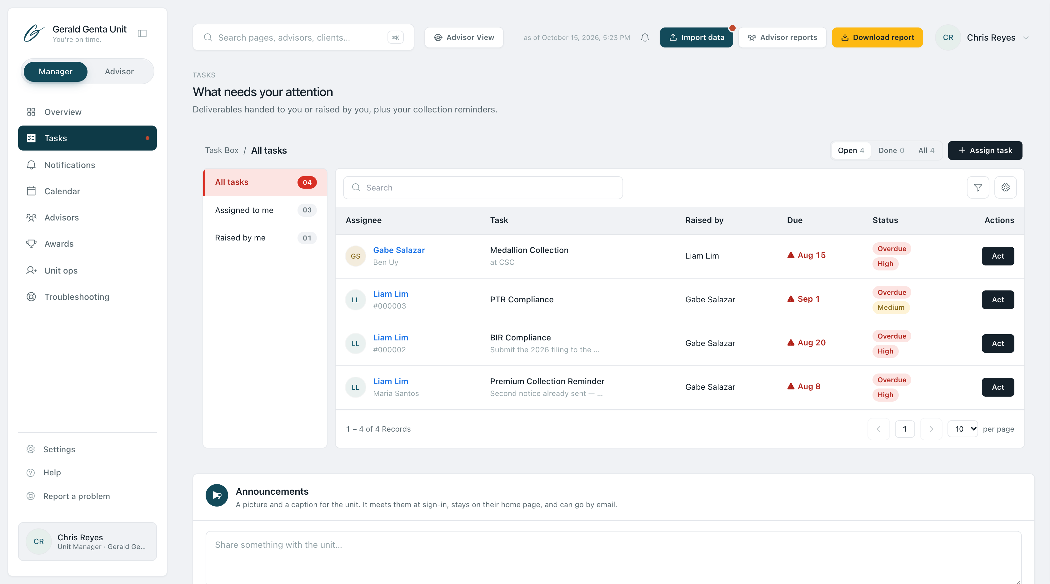The height and width of the screenshot is (584, 1050).
Task: Open Advisors in the sidebar
Action: pyautogui.click(x=87, y=217)
